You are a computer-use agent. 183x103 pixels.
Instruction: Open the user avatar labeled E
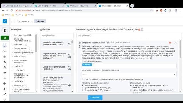point(5,31)
